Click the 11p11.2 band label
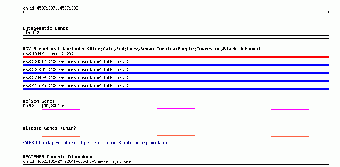Screen dimensions: 340x167 (31, 33)
